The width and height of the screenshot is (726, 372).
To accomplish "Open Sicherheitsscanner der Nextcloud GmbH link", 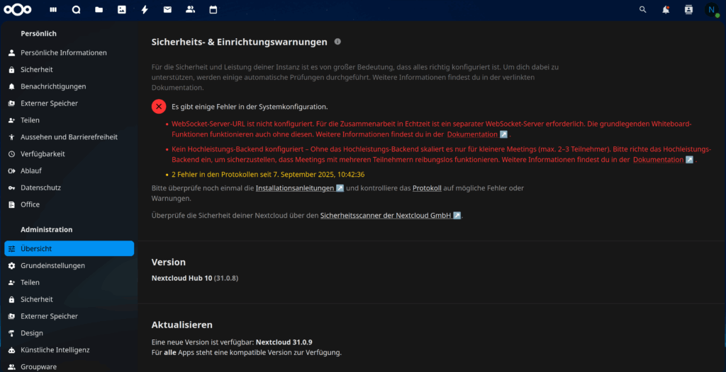I will (x=391, y=215).
